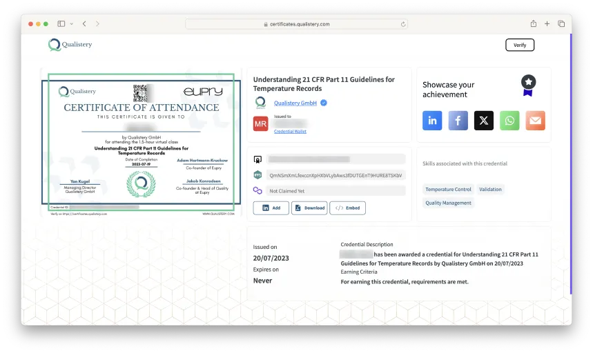Click the MR recipient avatar
Screen dimensions: 593x353
coord(260,124)
